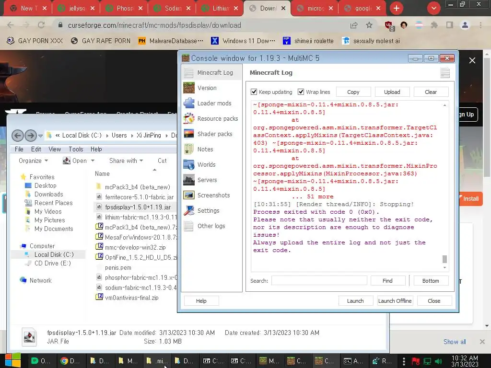
Task: Click the Name column header
Action: click(x=103, y=173)
